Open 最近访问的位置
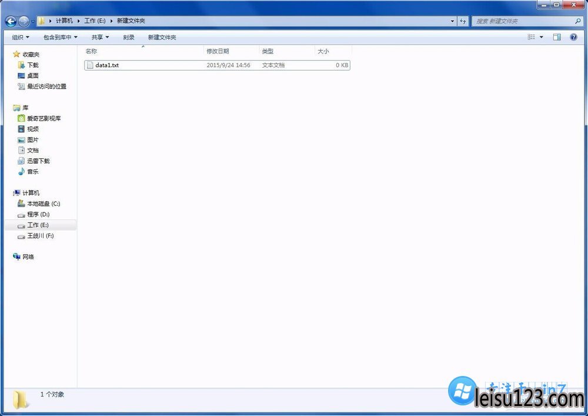The image size is (588, 416). [46, 86]
